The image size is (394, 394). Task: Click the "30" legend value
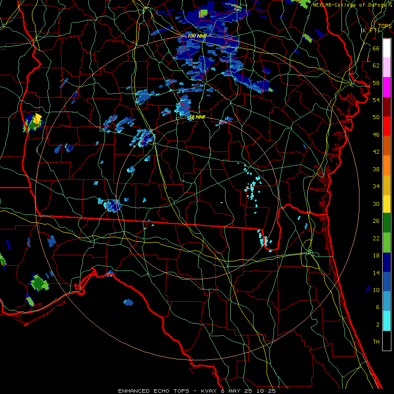(x=376, y=204)
